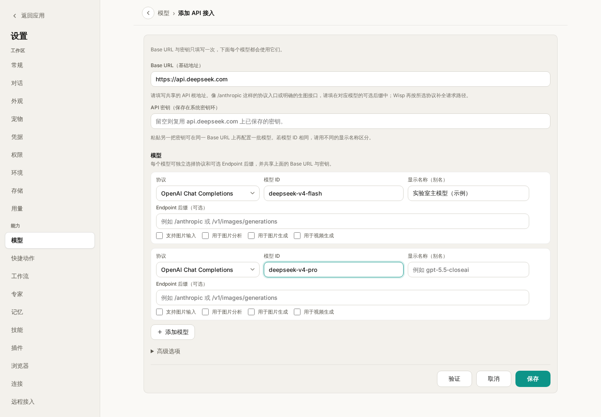This screenshot has width=601, height=417.
Task: Open 远程接入 settings page
Action: pyautogui.click(x=50, y=402)
